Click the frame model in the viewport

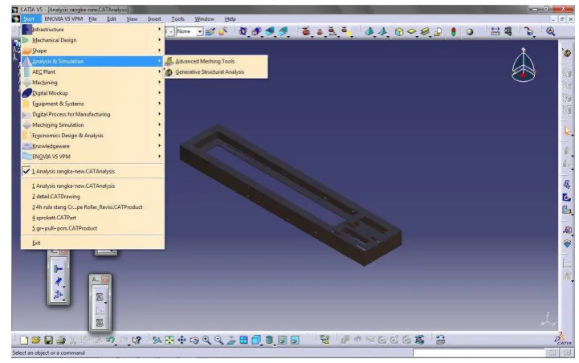pyautogui.click(x=291, y=194)
